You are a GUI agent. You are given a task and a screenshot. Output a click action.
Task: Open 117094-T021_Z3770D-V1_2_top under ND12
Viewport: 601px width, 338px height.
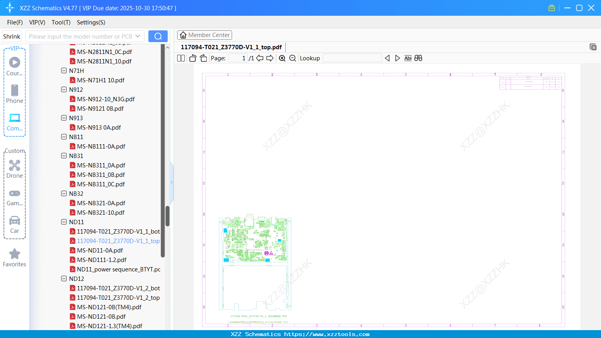pyautogui.click(x=115, y=298)
